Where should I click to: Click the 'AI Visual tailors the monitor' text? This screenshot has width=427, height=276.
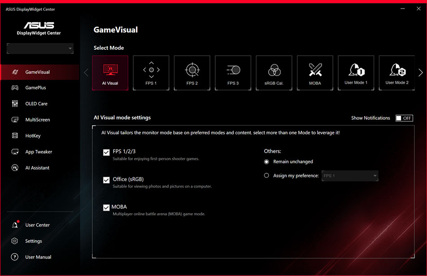coord(221,133)
